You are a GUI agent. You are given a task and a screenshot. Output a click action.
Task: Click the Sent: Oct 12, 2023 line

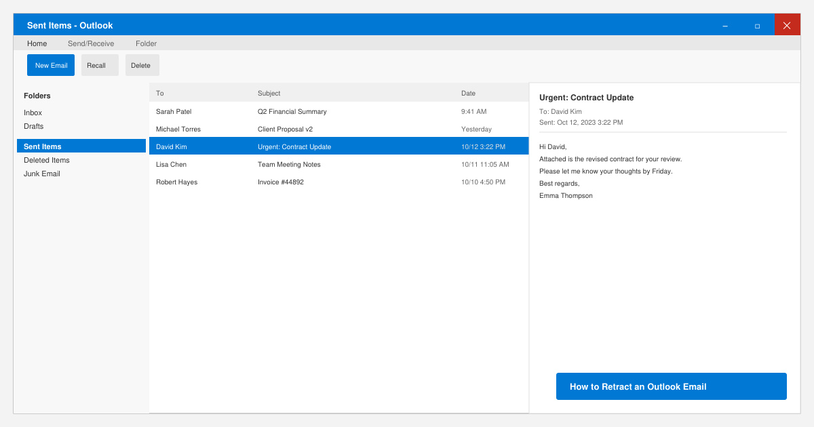coord(581,122)
